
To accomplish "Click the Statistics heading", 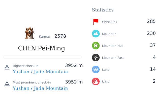I will point(103,10).
